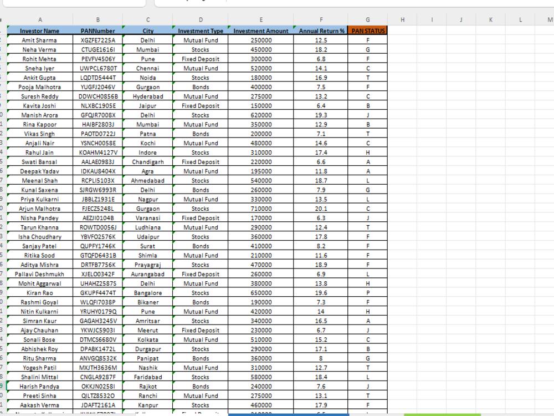
Task: Select the cell 'Sanjay Patel'
Action: point(40,246)
